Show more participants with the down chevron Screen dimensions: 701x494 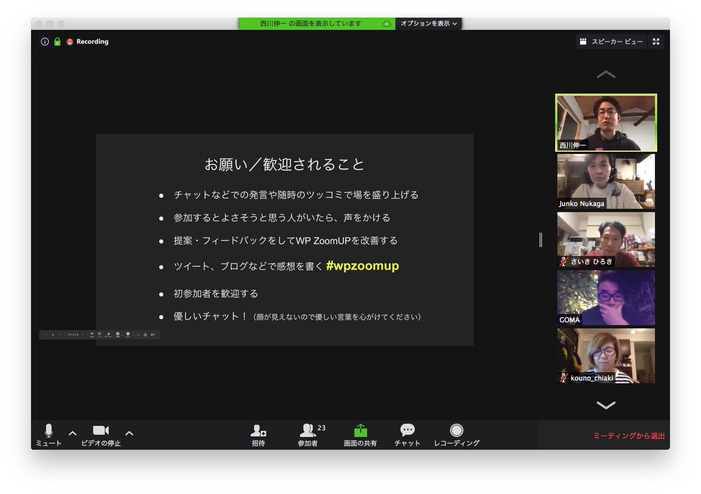606,405
